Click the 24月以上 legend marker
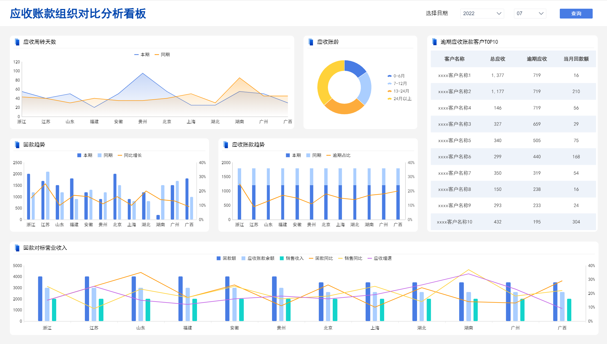 point(389,99)
